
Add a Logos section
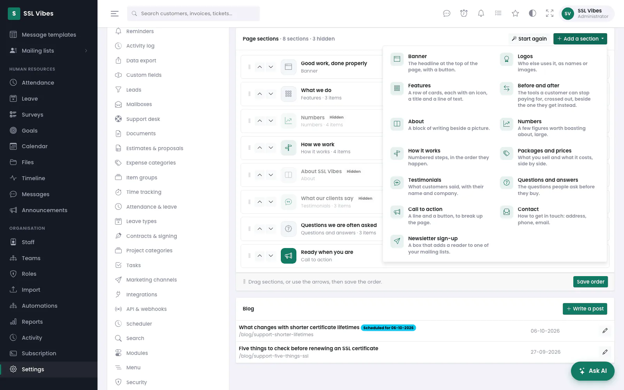[x=550, y=63]
